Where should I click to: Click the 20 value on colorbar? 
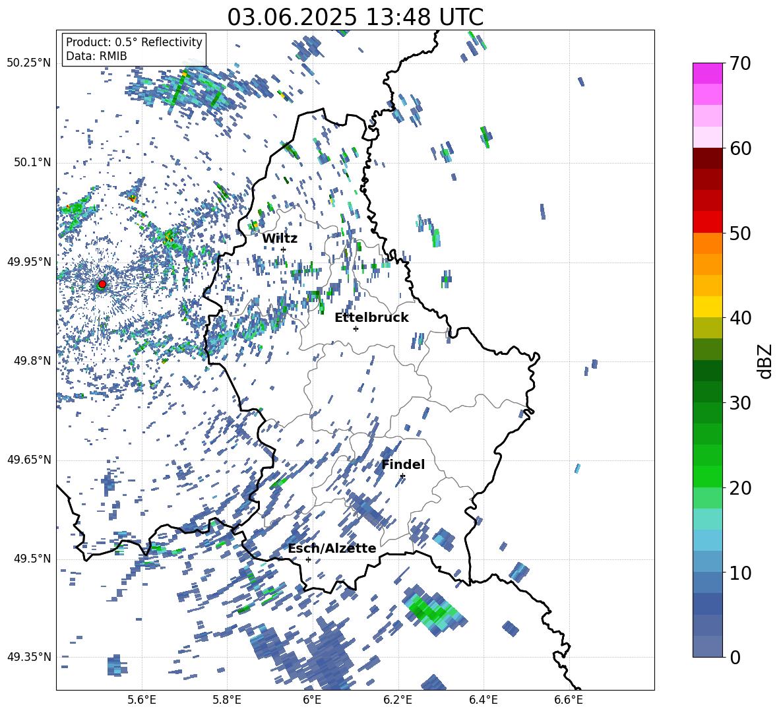point(740,488)
